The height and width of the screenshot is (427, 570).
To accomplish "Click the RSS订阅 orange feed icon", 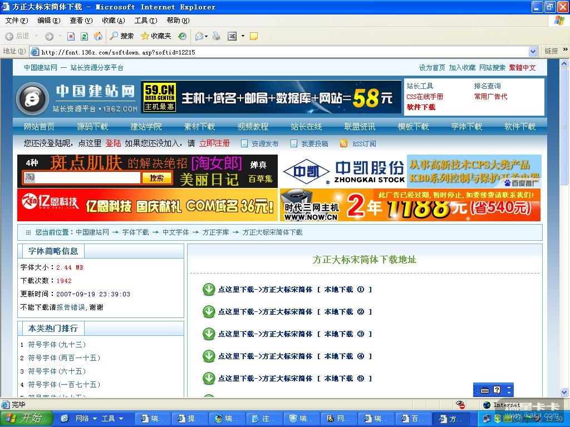I will [x=343, y=143].
